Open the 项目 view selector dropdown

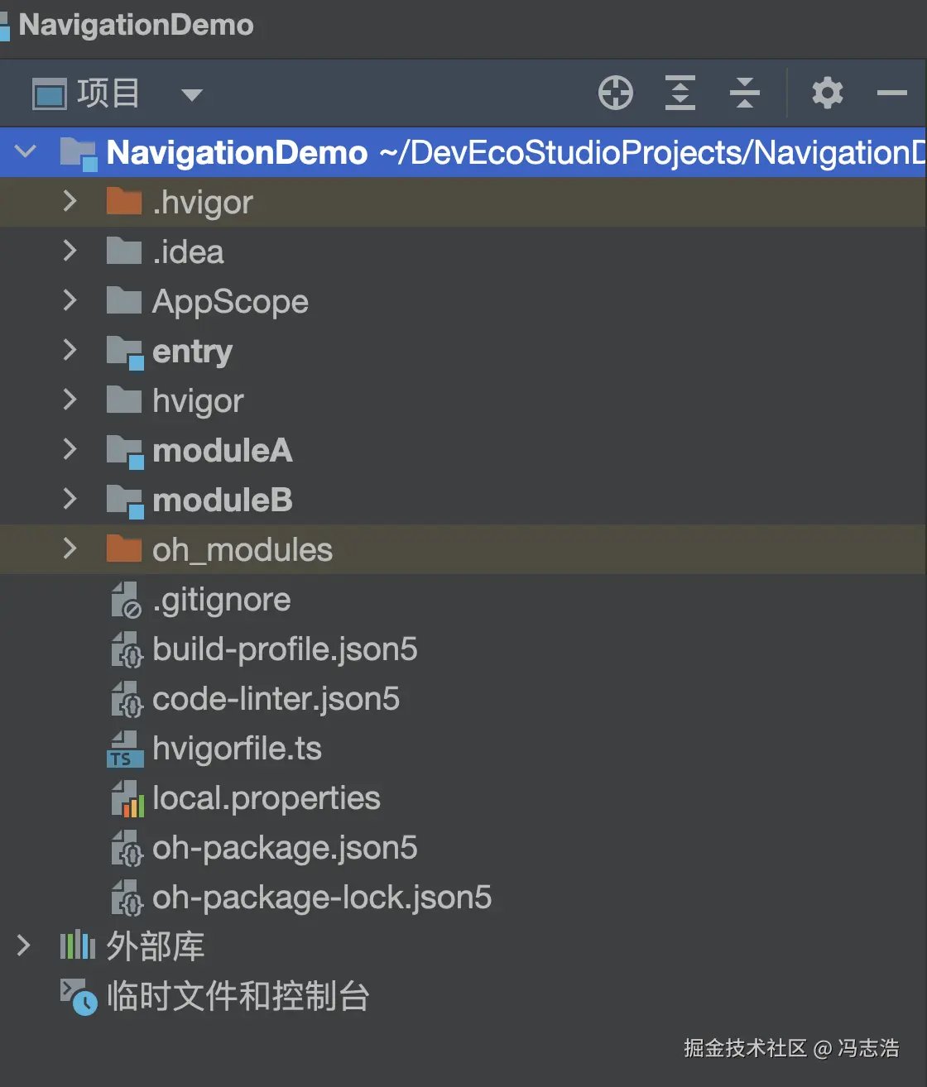pos(191,94)
